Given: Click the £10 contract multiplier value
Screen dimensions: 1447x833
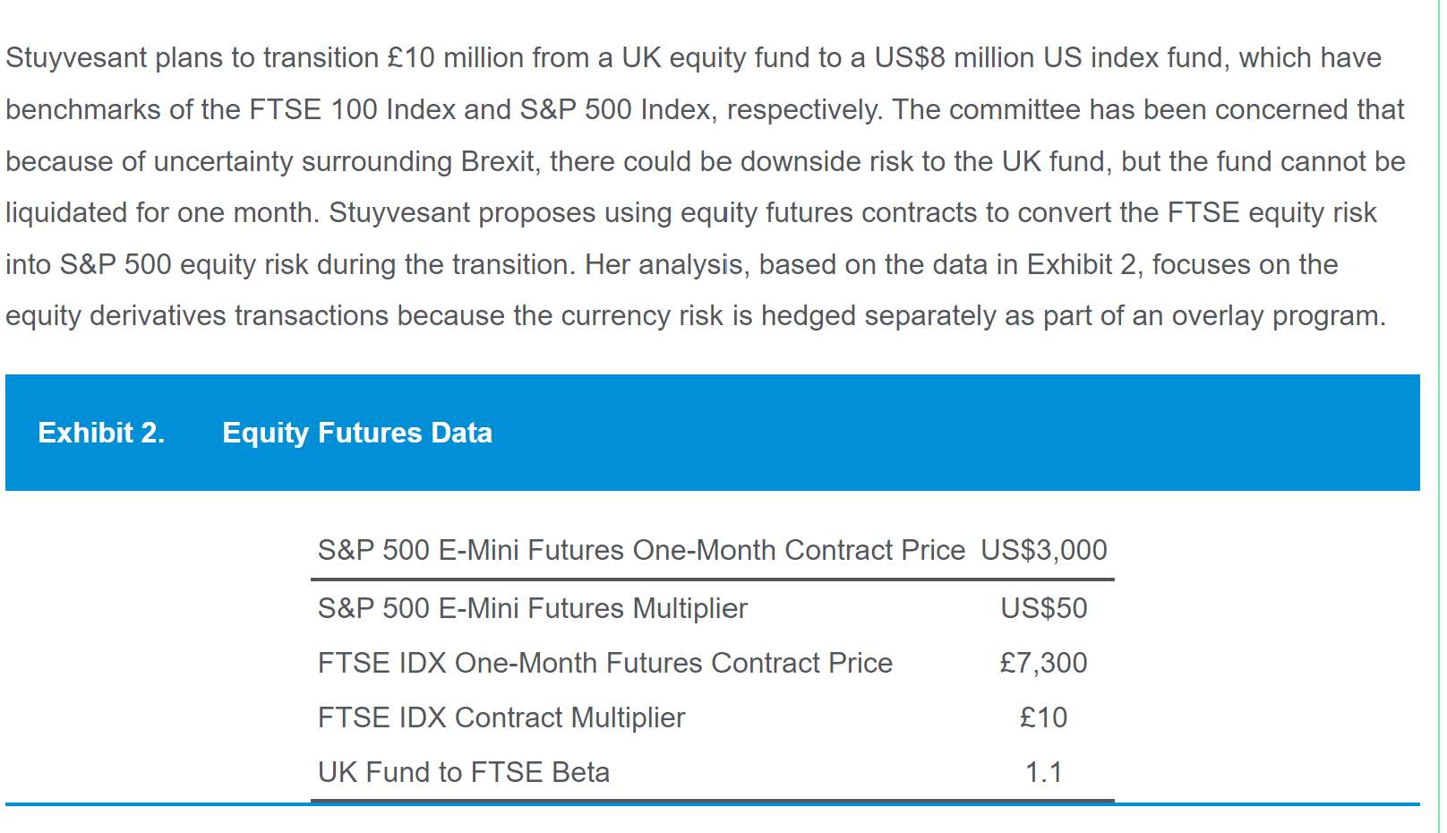Looking at the screenshot, I should 1043,717.
